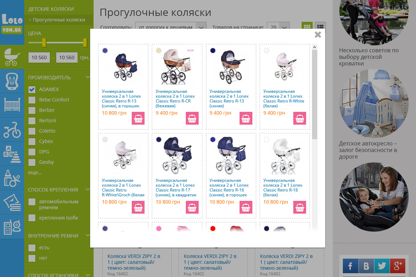Open ДЕТСКИЕ КОЛЯСКИ category heading
The width and height of the screenshot is (416, 277).
pos(51,9)
